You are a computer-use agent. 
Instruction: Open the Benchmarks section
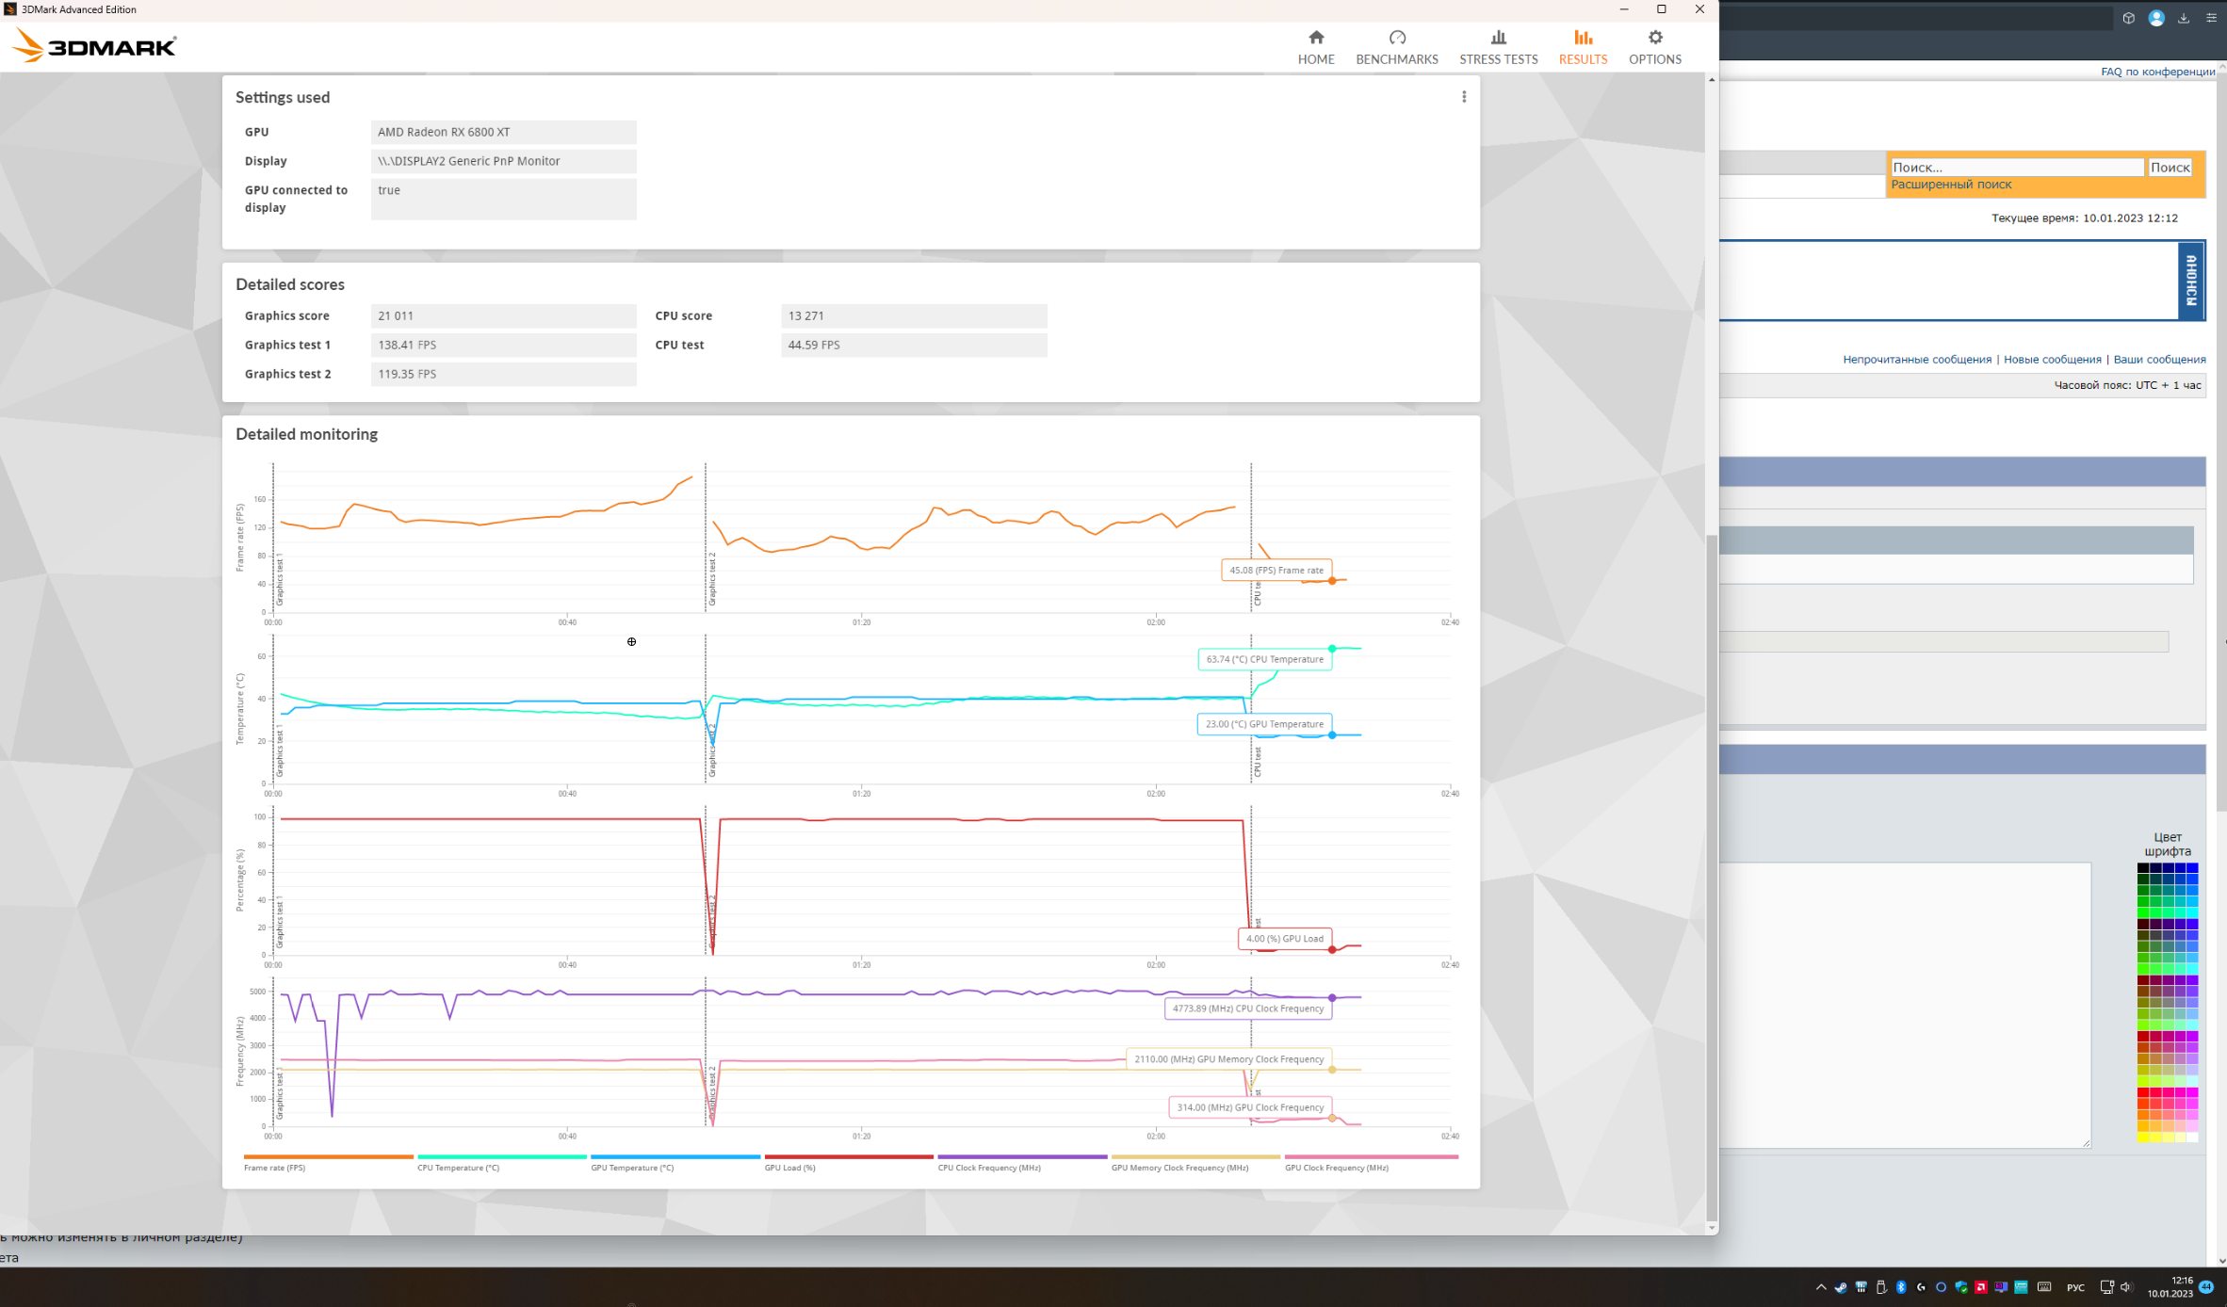coord(1396,47)
